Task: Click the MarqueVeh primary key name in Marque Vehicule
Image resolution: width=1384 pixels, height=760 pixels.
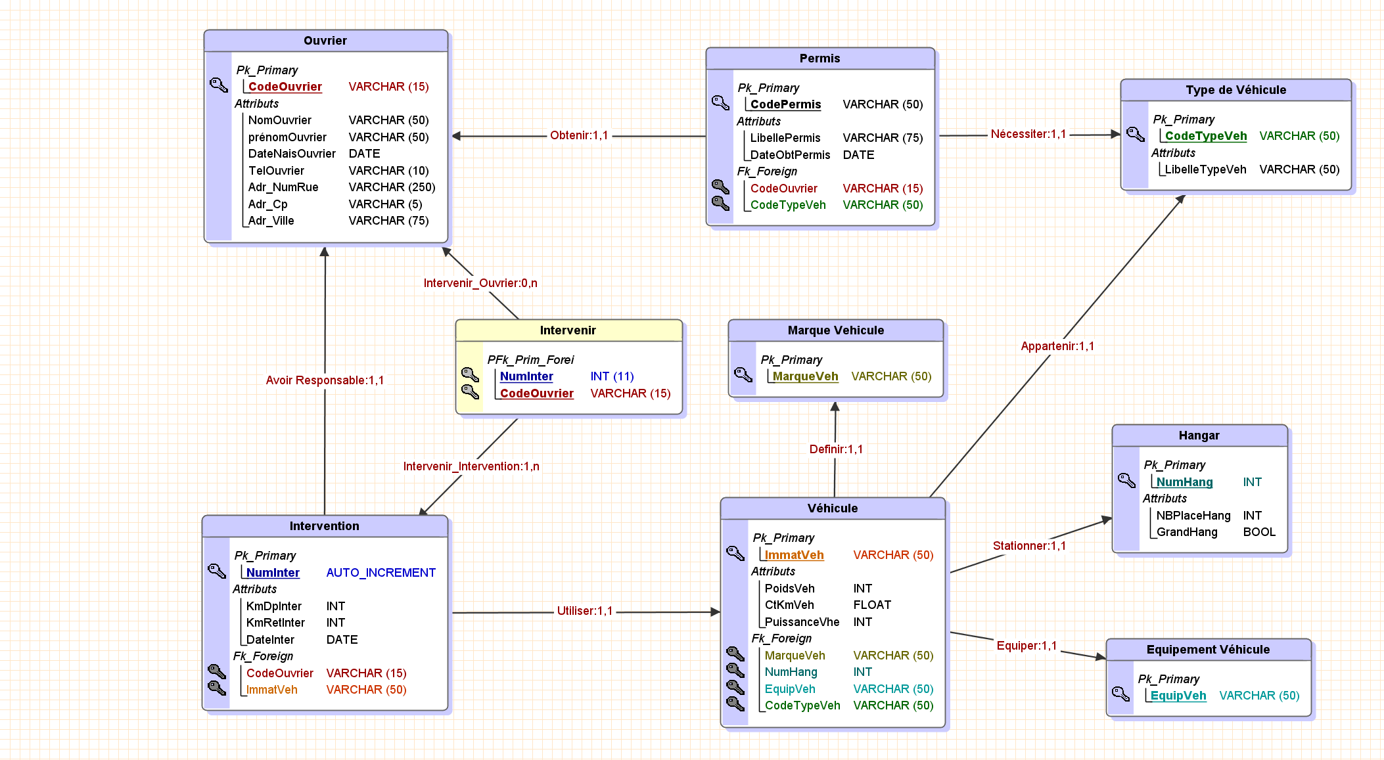Action: tap(805, 376)
